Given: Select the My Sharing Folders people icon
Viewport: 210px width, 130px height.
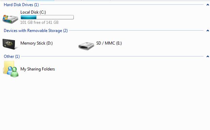Looking at the screenshot, I should (11, 69).
